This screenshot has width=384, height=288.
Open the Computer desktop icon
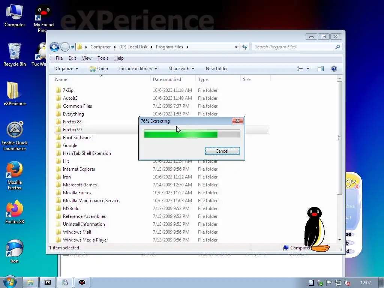[x=15, y=15]
